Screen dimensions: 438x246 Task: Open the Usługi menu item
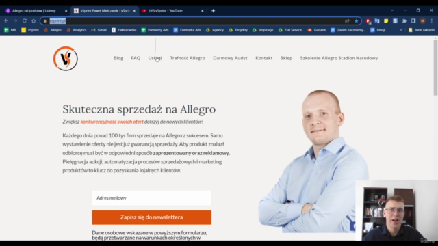155,58
